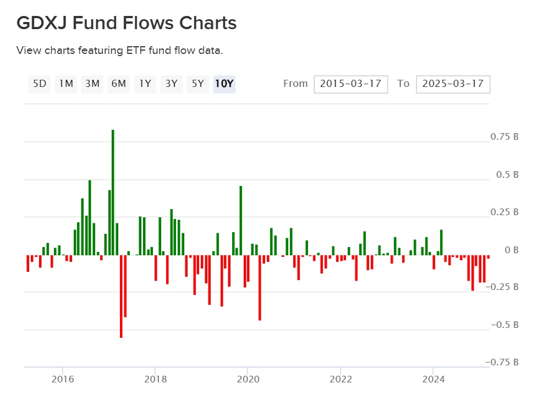Viewport: 533px width, 400px height.
Task: Show fund flows for 1Y
Action: coord(145,84)
